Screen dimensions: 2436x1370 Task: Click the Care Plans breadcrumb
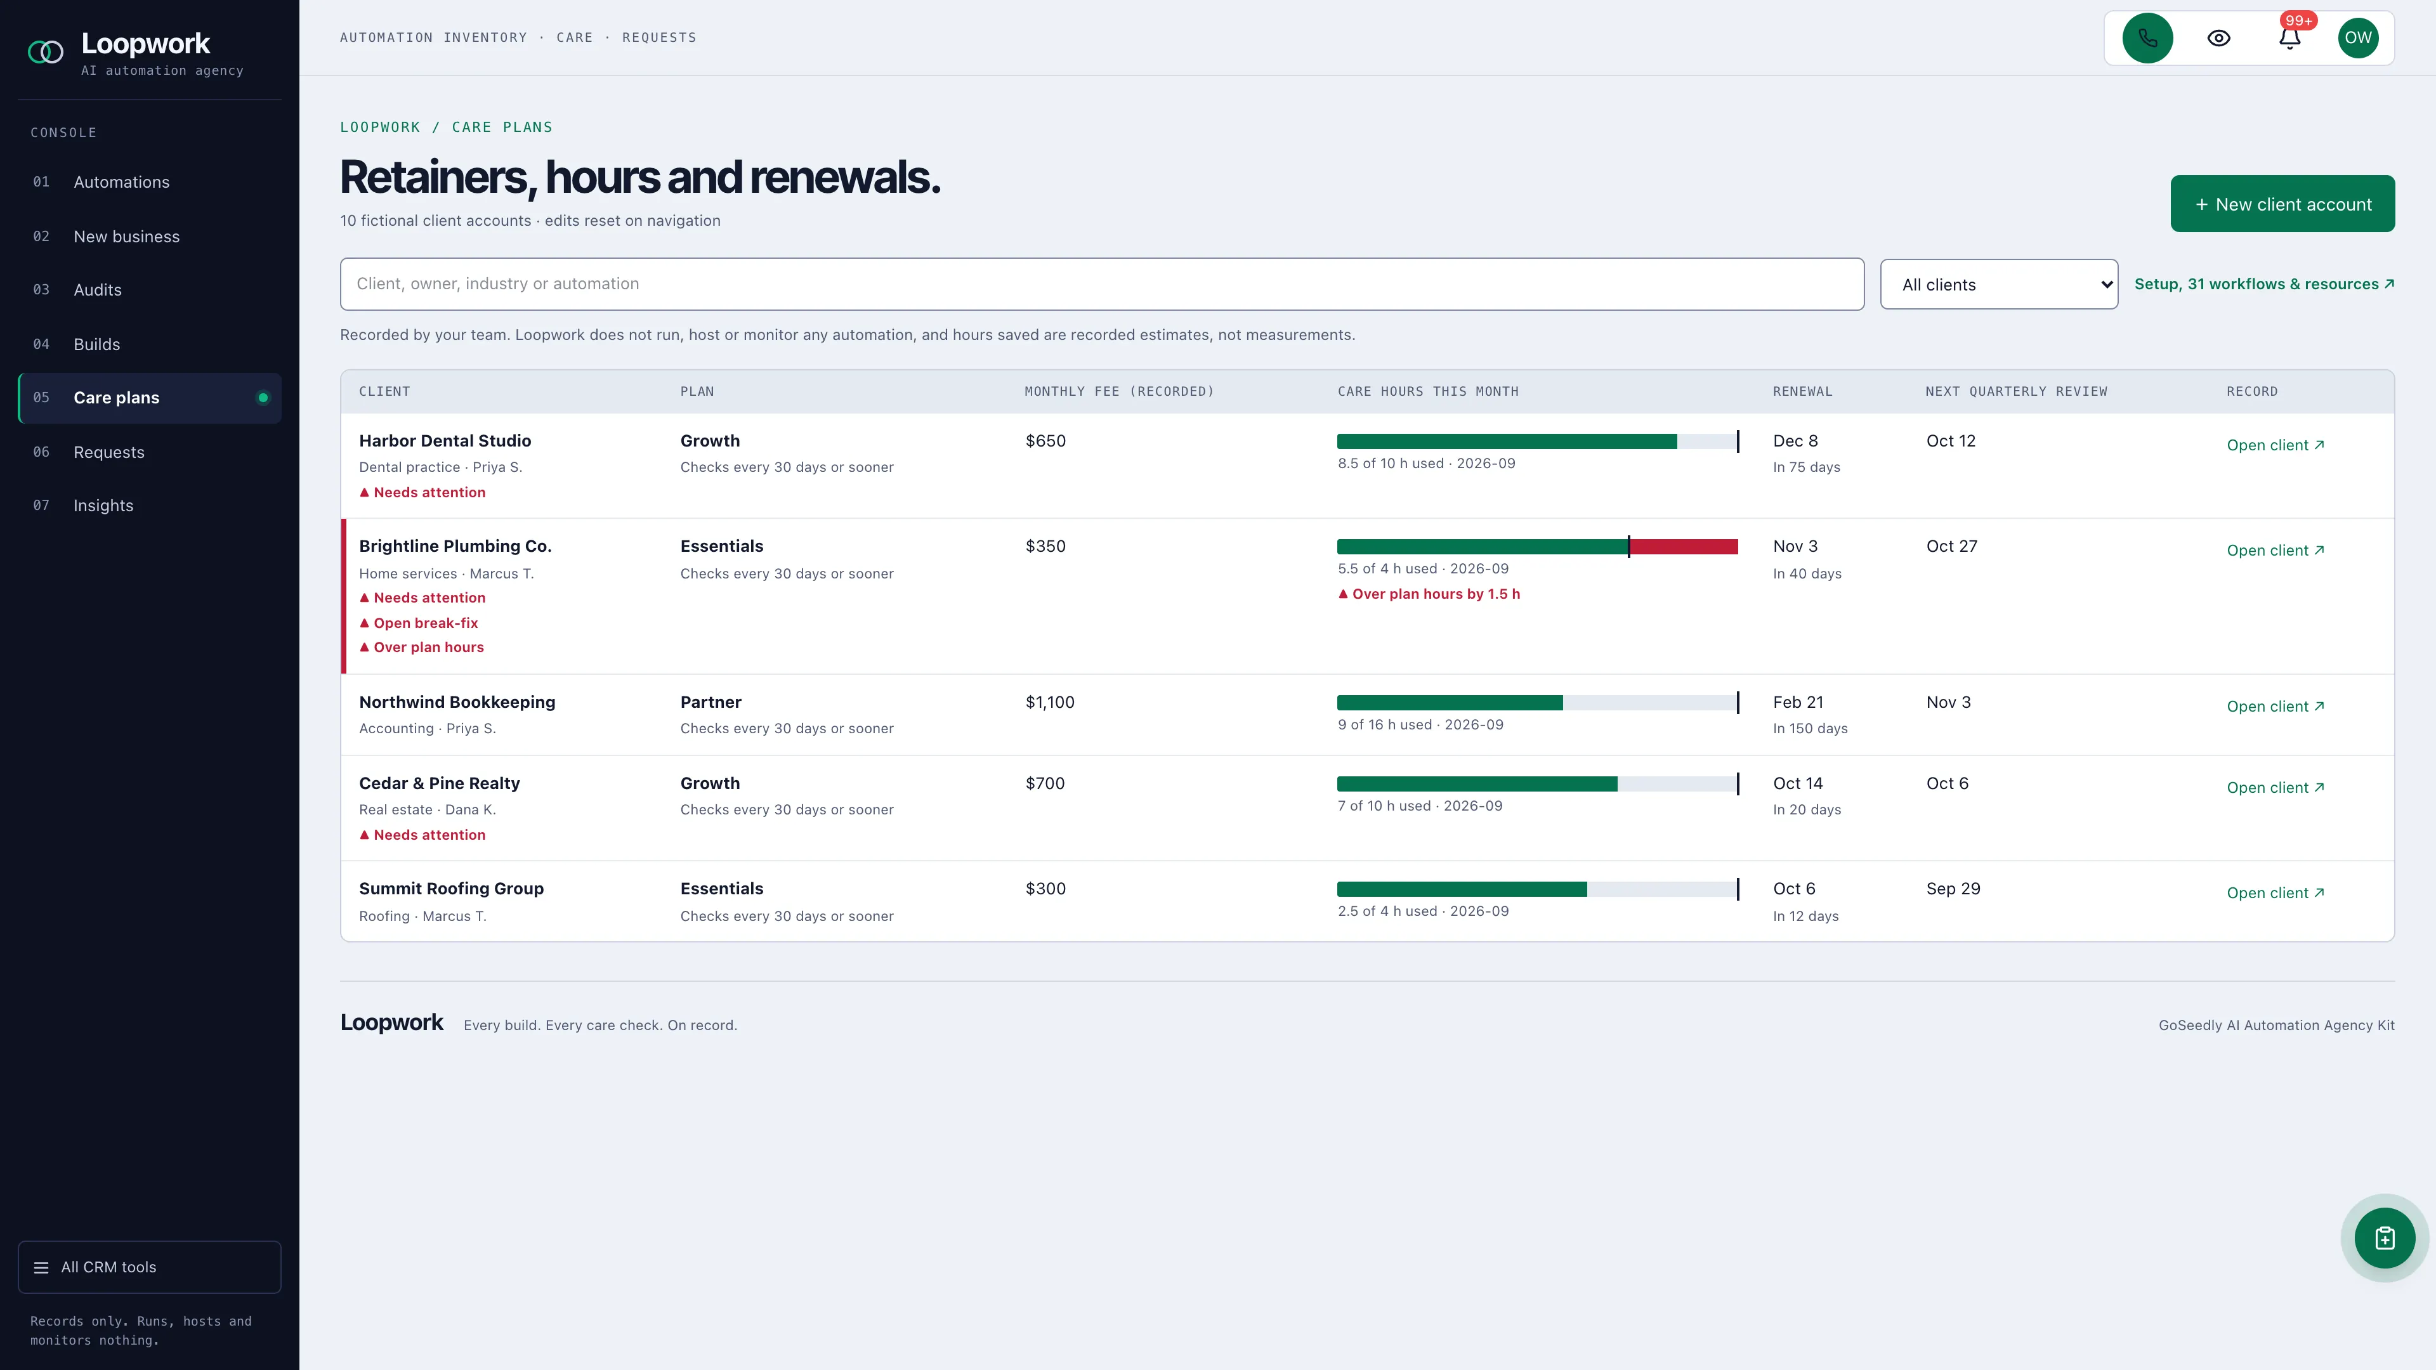[x=502, y=127]
